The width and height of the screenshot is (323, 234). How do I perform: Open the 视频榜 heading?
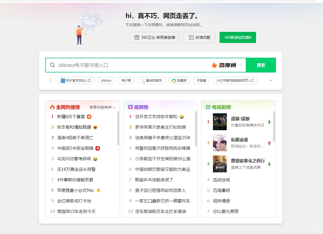coord(141,107)
